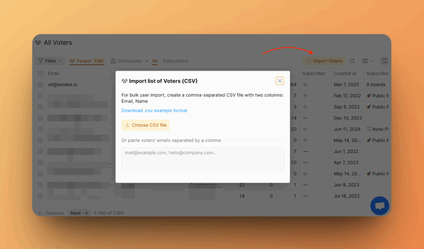Switch to the Subscribers tab
This screenshot has height=249, width=424.
click(x=176, y=61)
